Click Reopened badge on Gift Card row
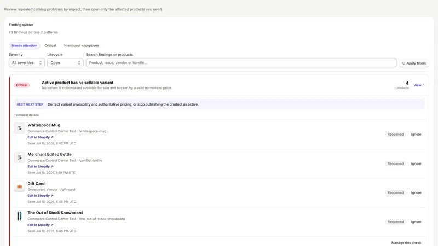Viewport: 438px width, 246px height. (x=395, y=193)
